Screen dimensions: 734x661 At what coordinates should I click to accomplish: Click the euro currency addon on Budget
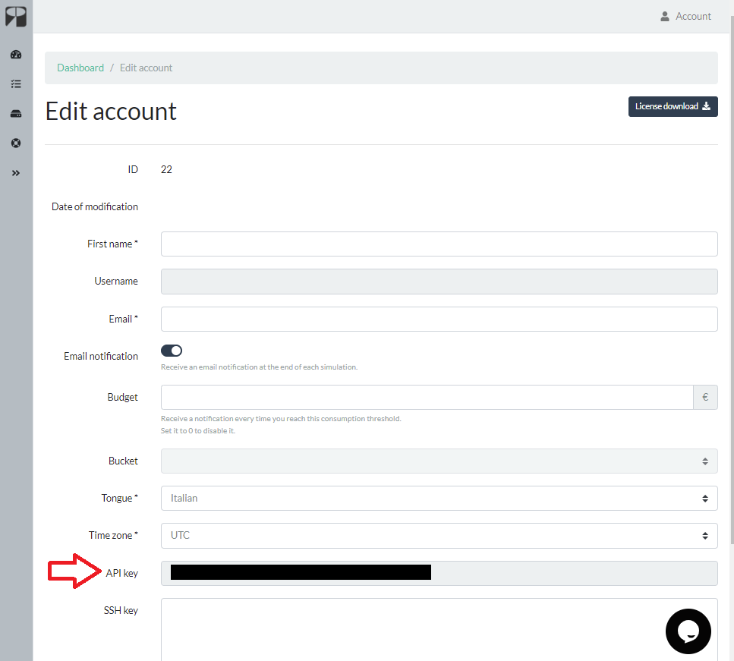click(705, 398)
